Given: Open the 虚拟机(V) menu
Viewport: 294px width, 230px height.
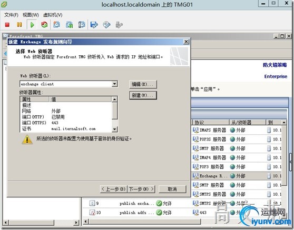Looking at the screenshot, I should tap(53, 15).
